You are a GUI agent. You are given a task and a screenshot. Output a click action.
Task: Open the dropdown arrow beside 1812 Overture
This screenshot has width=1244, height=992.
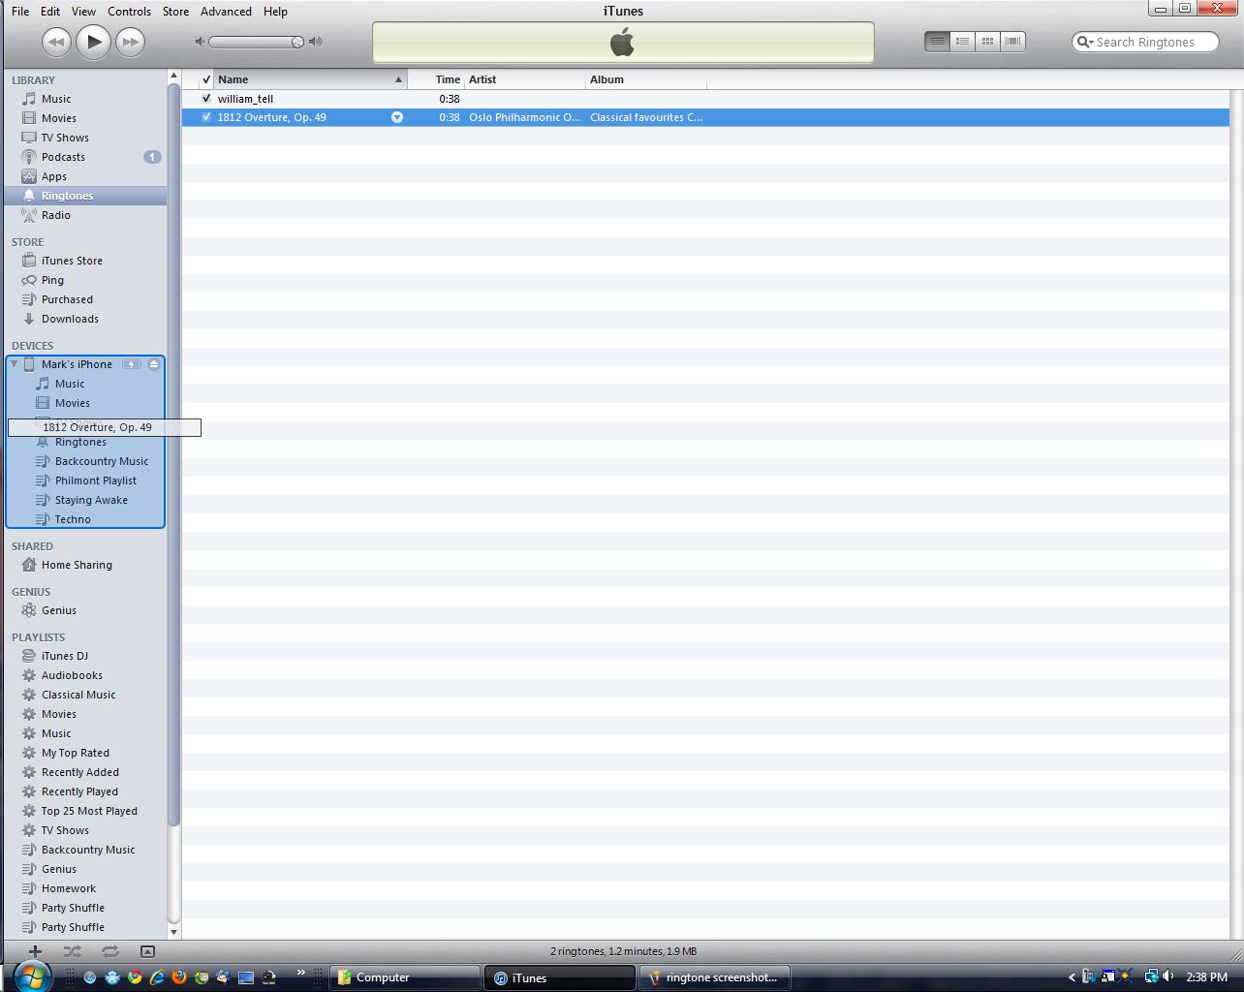pyautogui.click(x=396, y=117)
